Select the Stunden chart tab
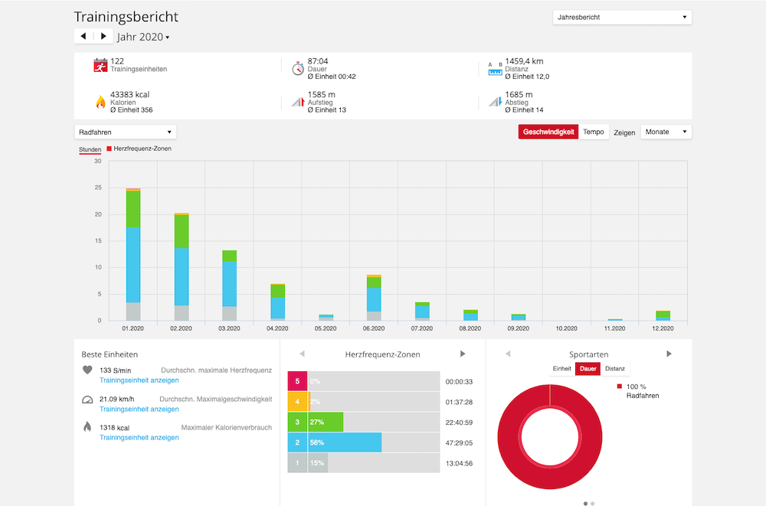This screenshot has width=766, height=506. (90, 149)
